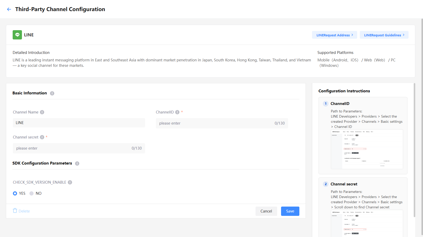Focus the ChannelID input field
This screenshot has width=423, height=237.
[222, 123]
